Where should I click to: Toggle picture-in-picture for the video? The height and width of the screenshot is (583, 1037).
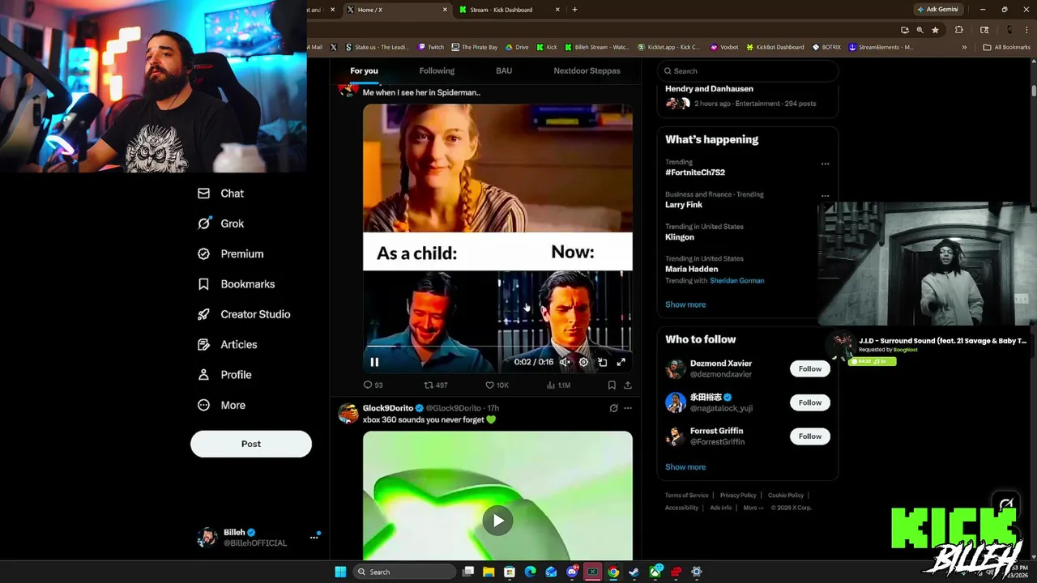pos(602,362)
